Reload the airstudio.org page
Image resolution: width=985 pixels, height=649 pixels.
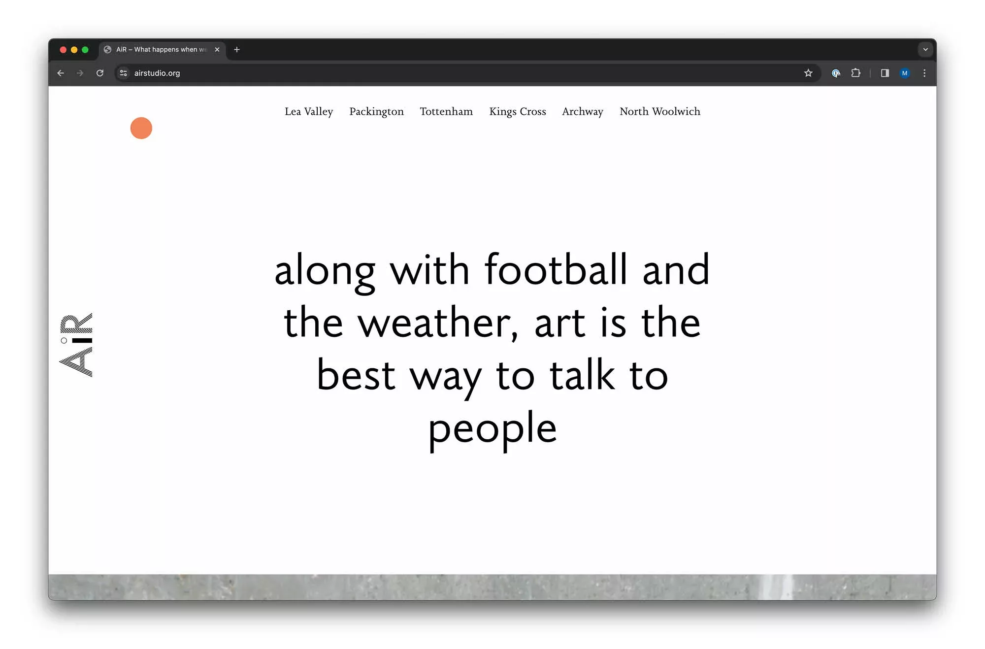[x=100, y=73]
